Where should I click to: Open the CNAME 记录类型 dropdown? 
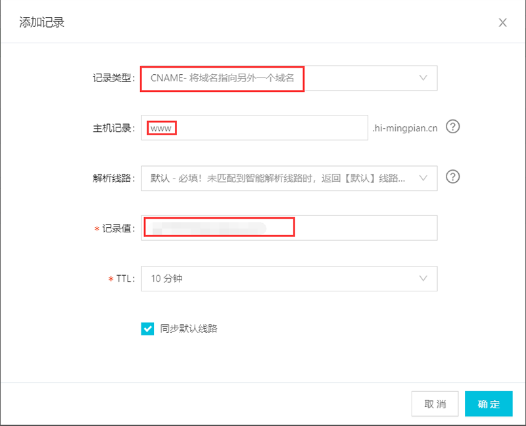pos(289,77)
